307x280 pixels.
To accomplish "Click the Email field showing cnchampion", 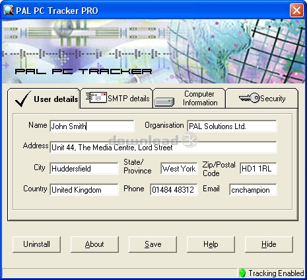I will coord(253,189).
